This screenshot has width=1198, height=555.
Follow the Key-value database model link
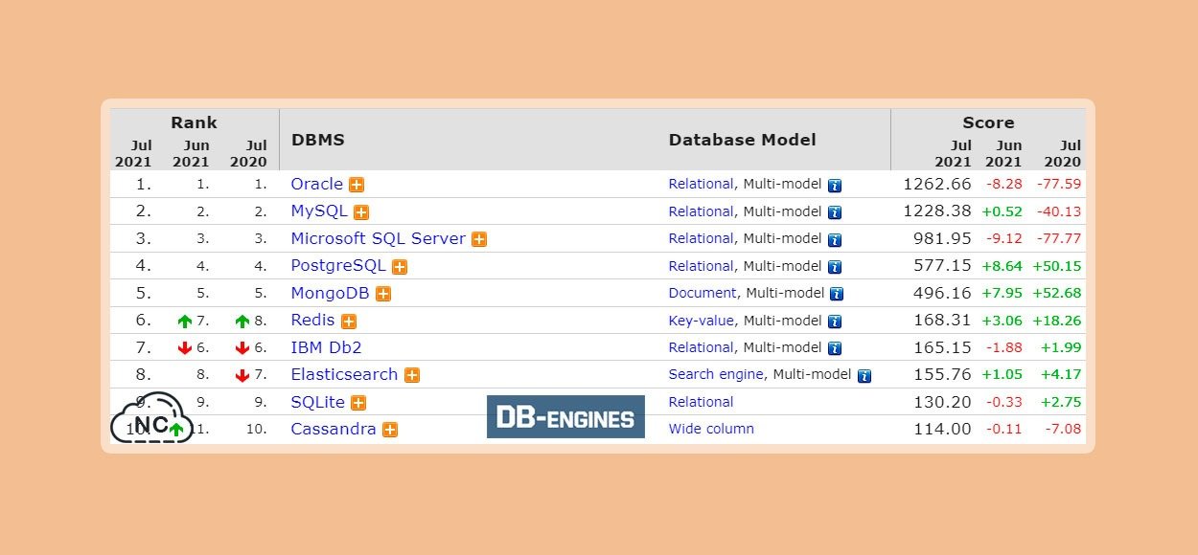(x=701, y=321)
